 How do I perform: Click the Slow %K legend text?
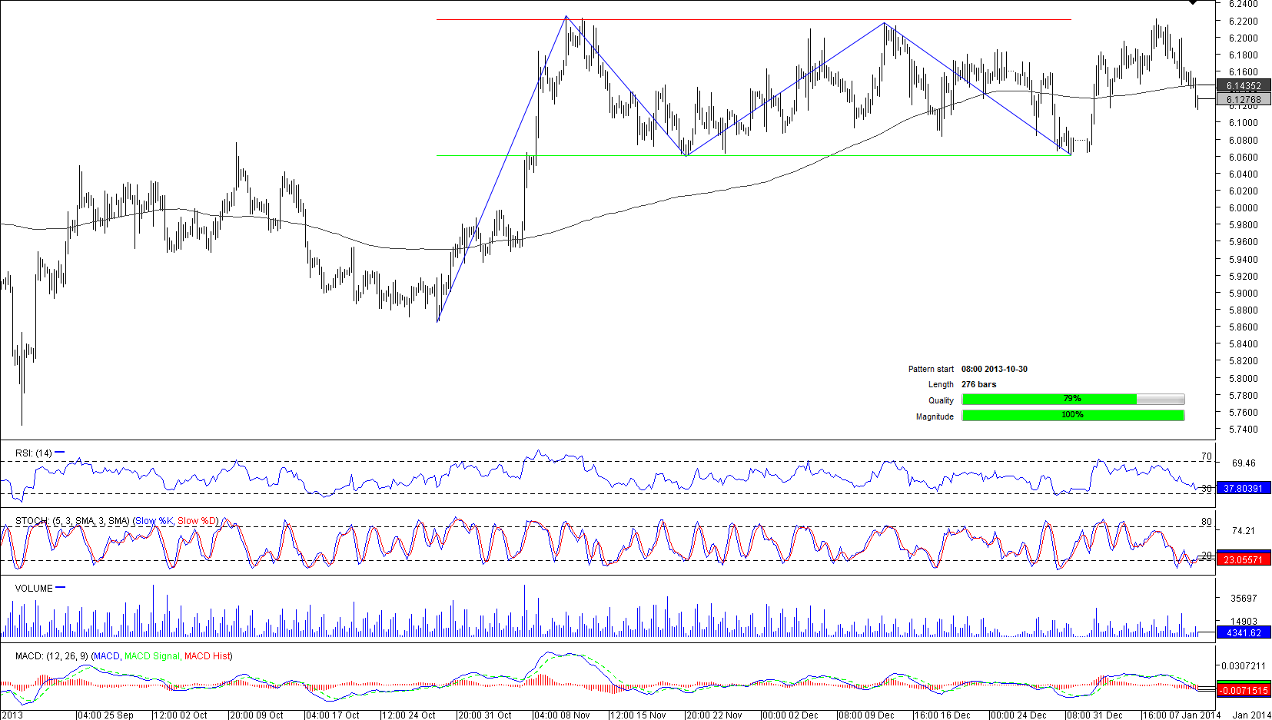pyautogui.click(x=154, y=521)
